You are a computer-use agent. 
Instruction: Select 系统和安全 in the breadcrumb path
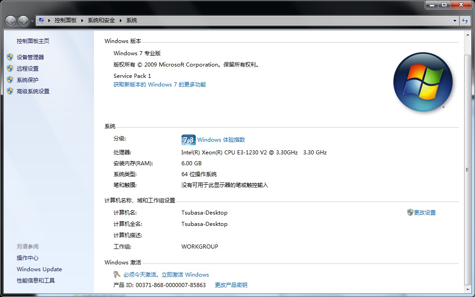(x=101, y=20)
